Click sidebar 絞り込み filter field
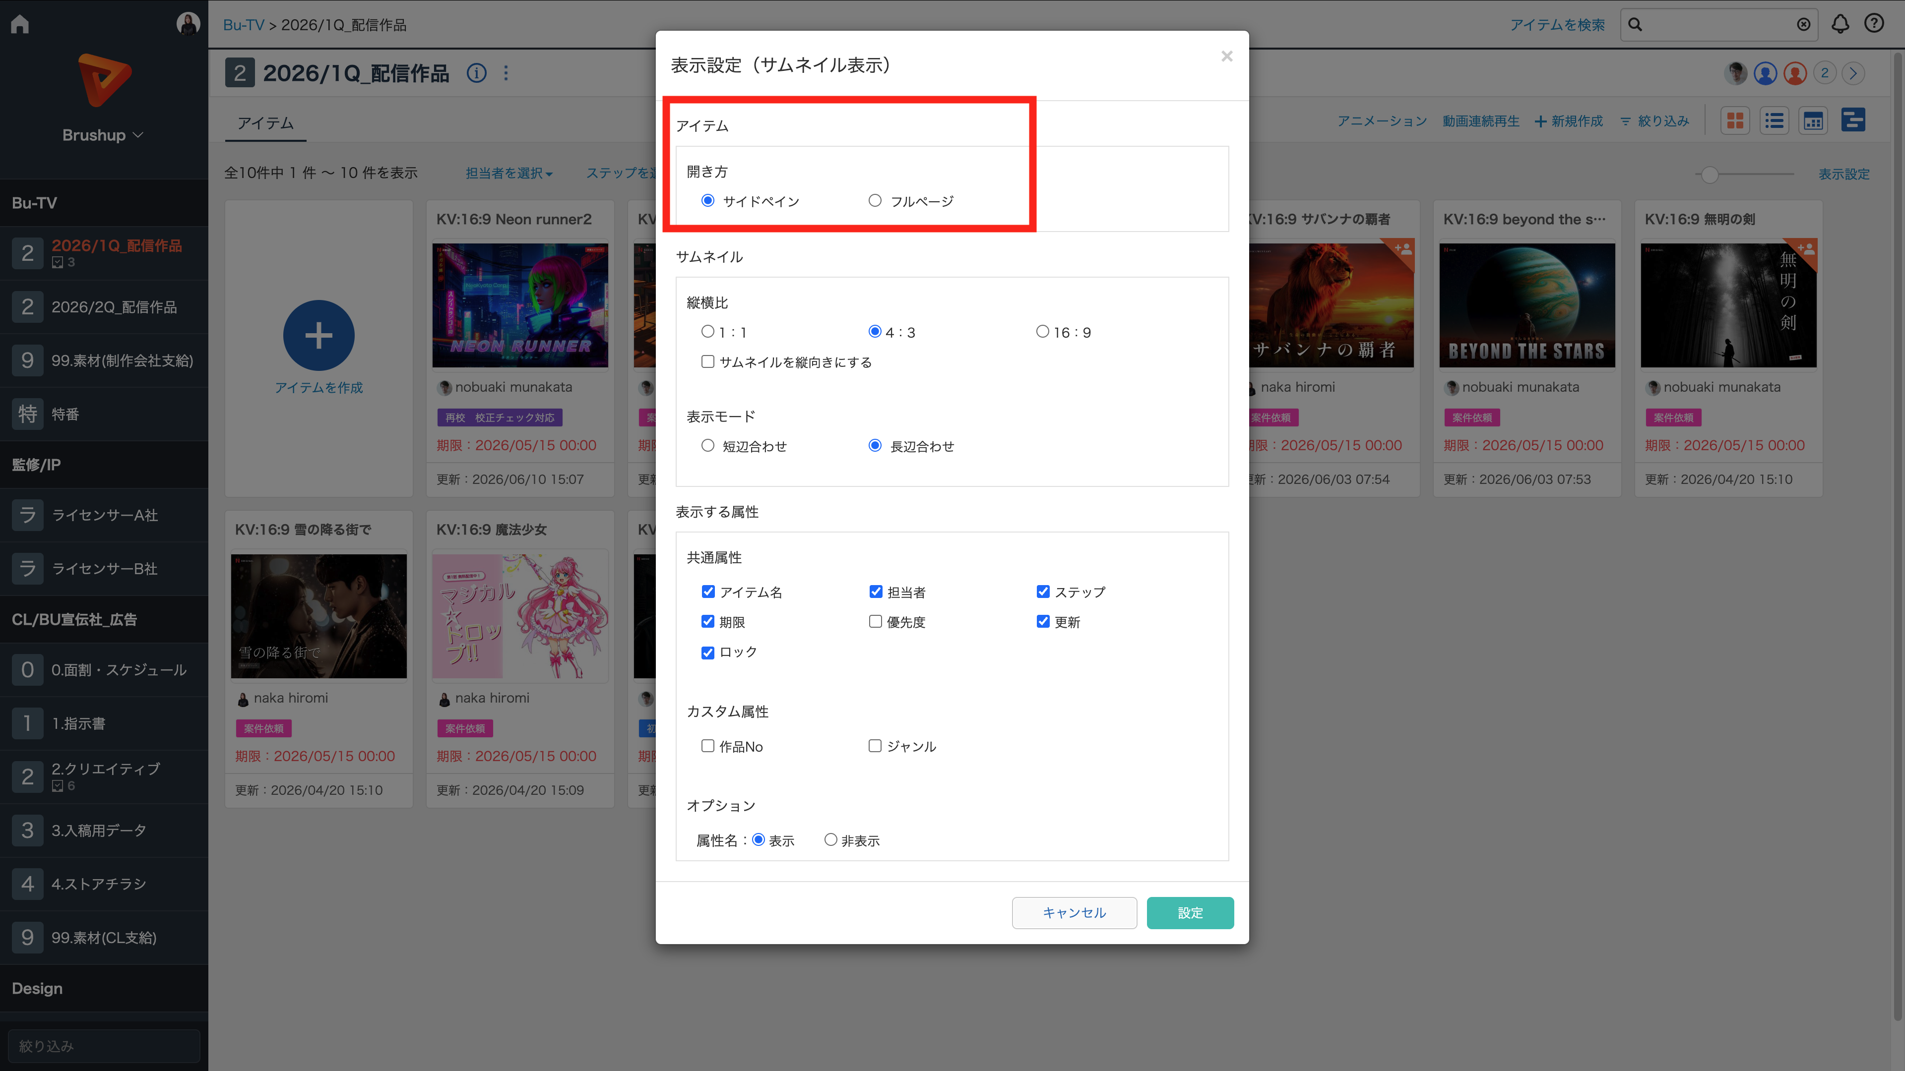This screenshot has width=1905, height=1071. click(104, 1046)
